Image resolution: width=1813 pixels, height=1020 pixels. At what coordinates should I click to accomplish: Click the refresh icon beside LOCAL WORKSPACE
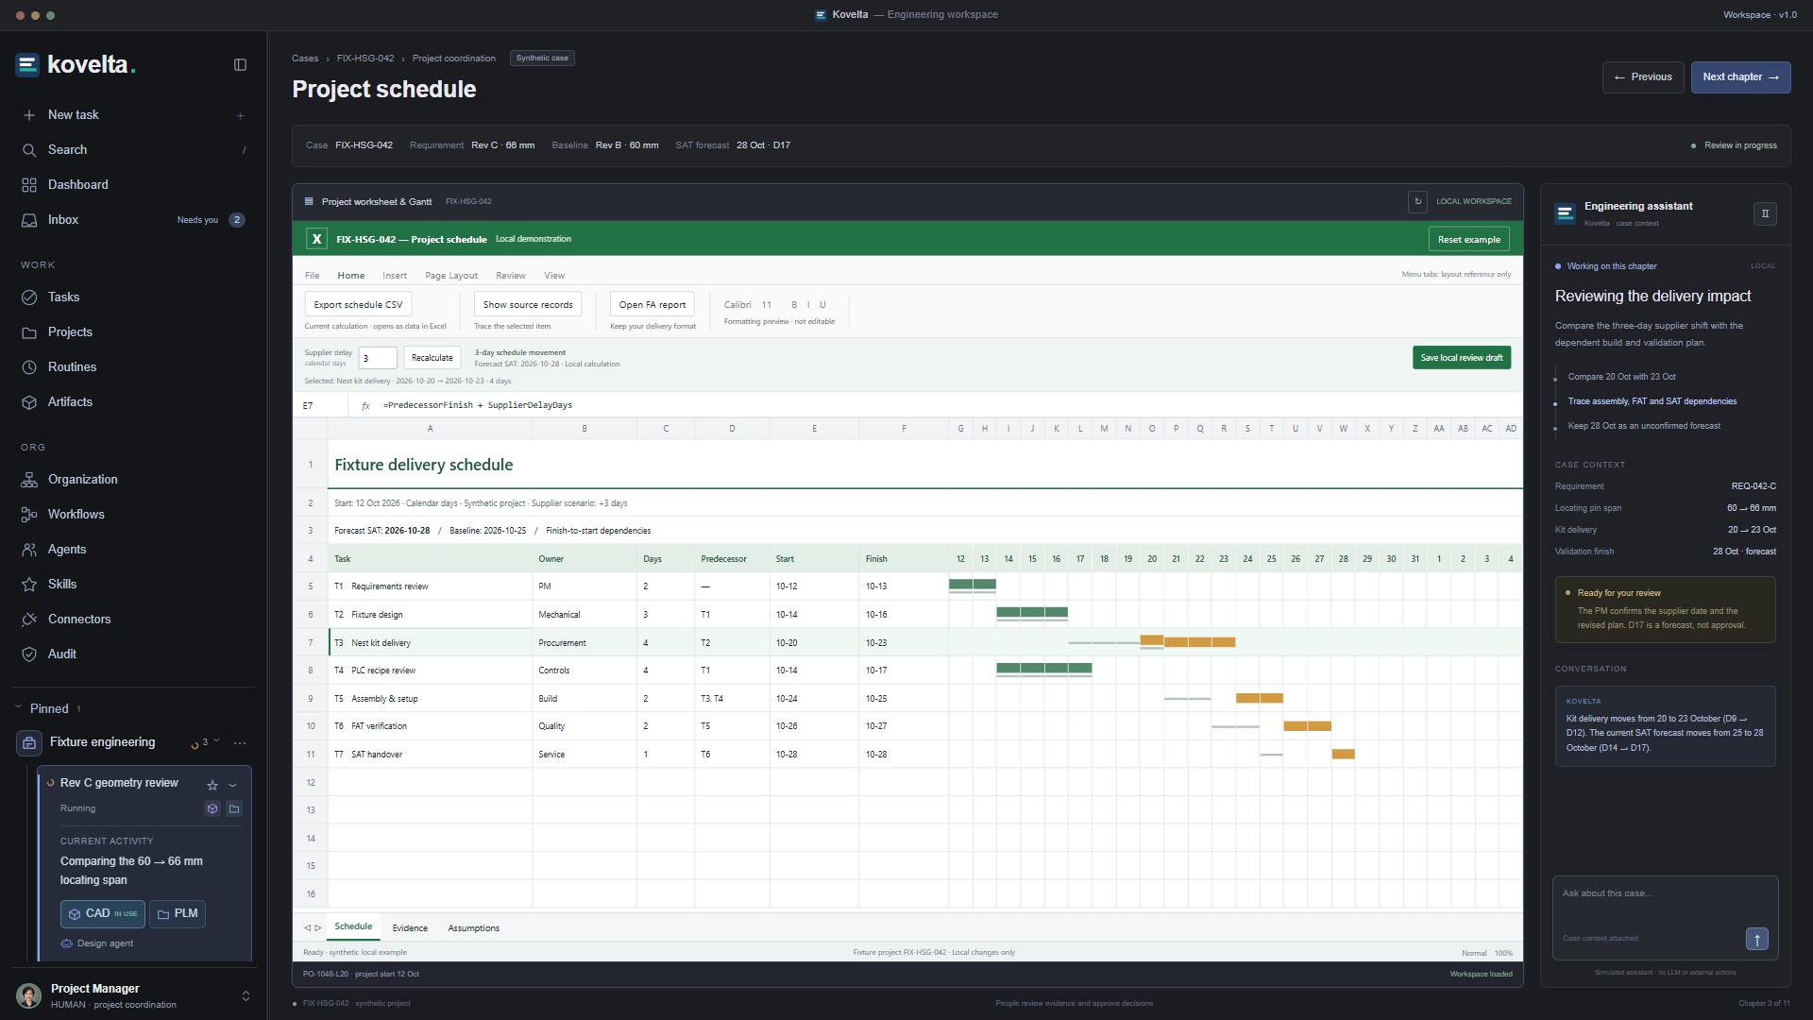1417,201
